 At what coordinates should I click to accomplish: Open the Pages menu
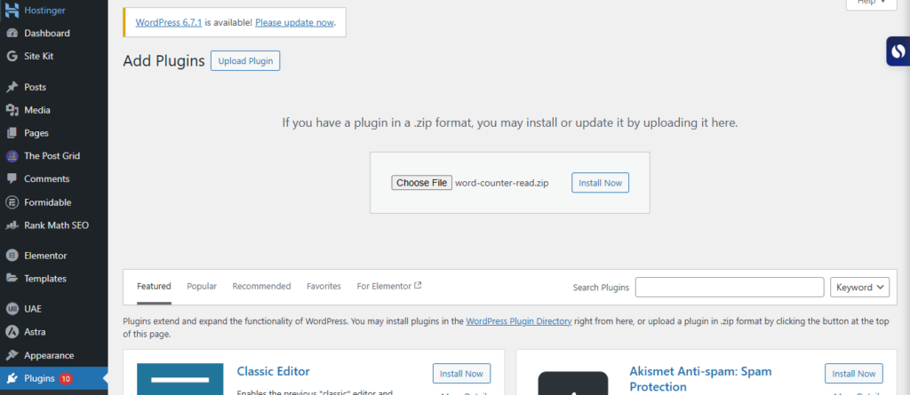pyautogui.click(x=36, y=133)
